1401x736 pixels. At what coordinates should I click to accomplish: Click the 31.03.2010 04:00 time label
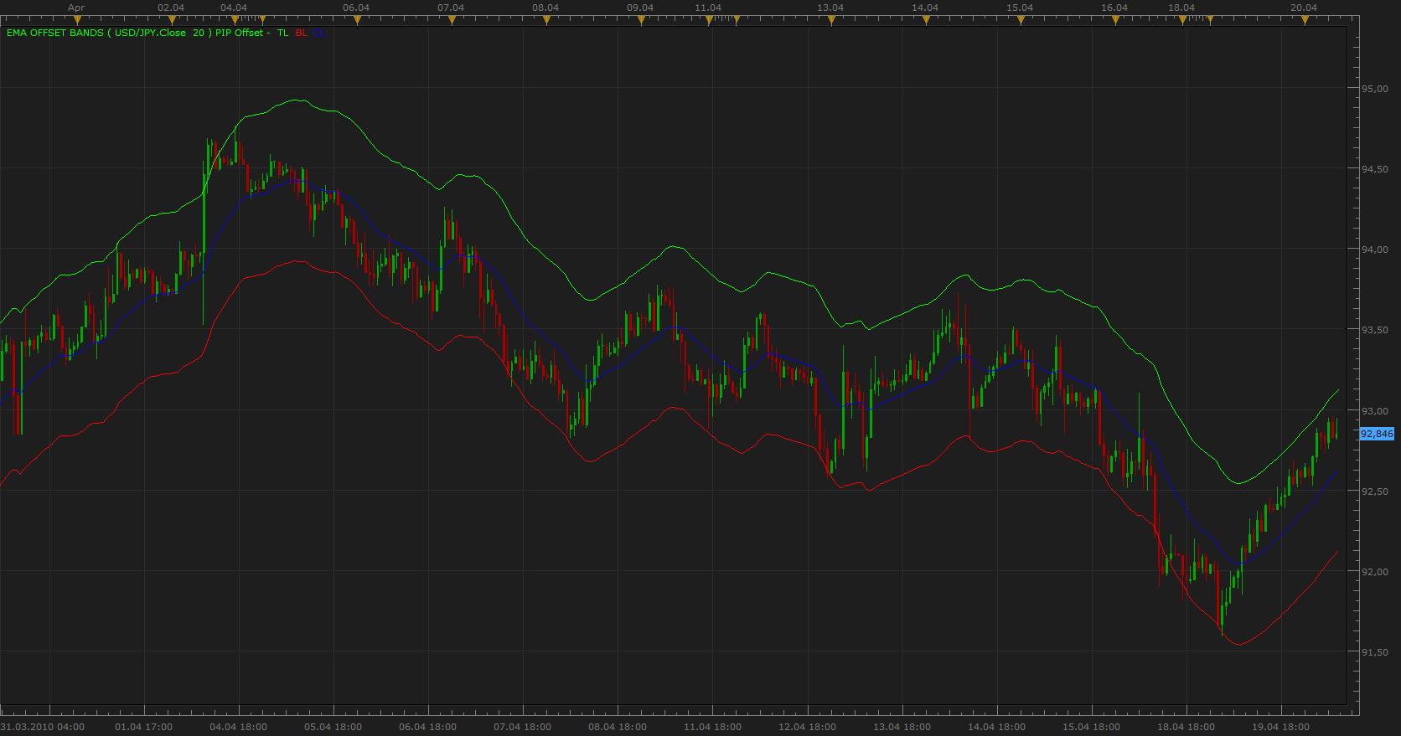[x=43, y=727]
